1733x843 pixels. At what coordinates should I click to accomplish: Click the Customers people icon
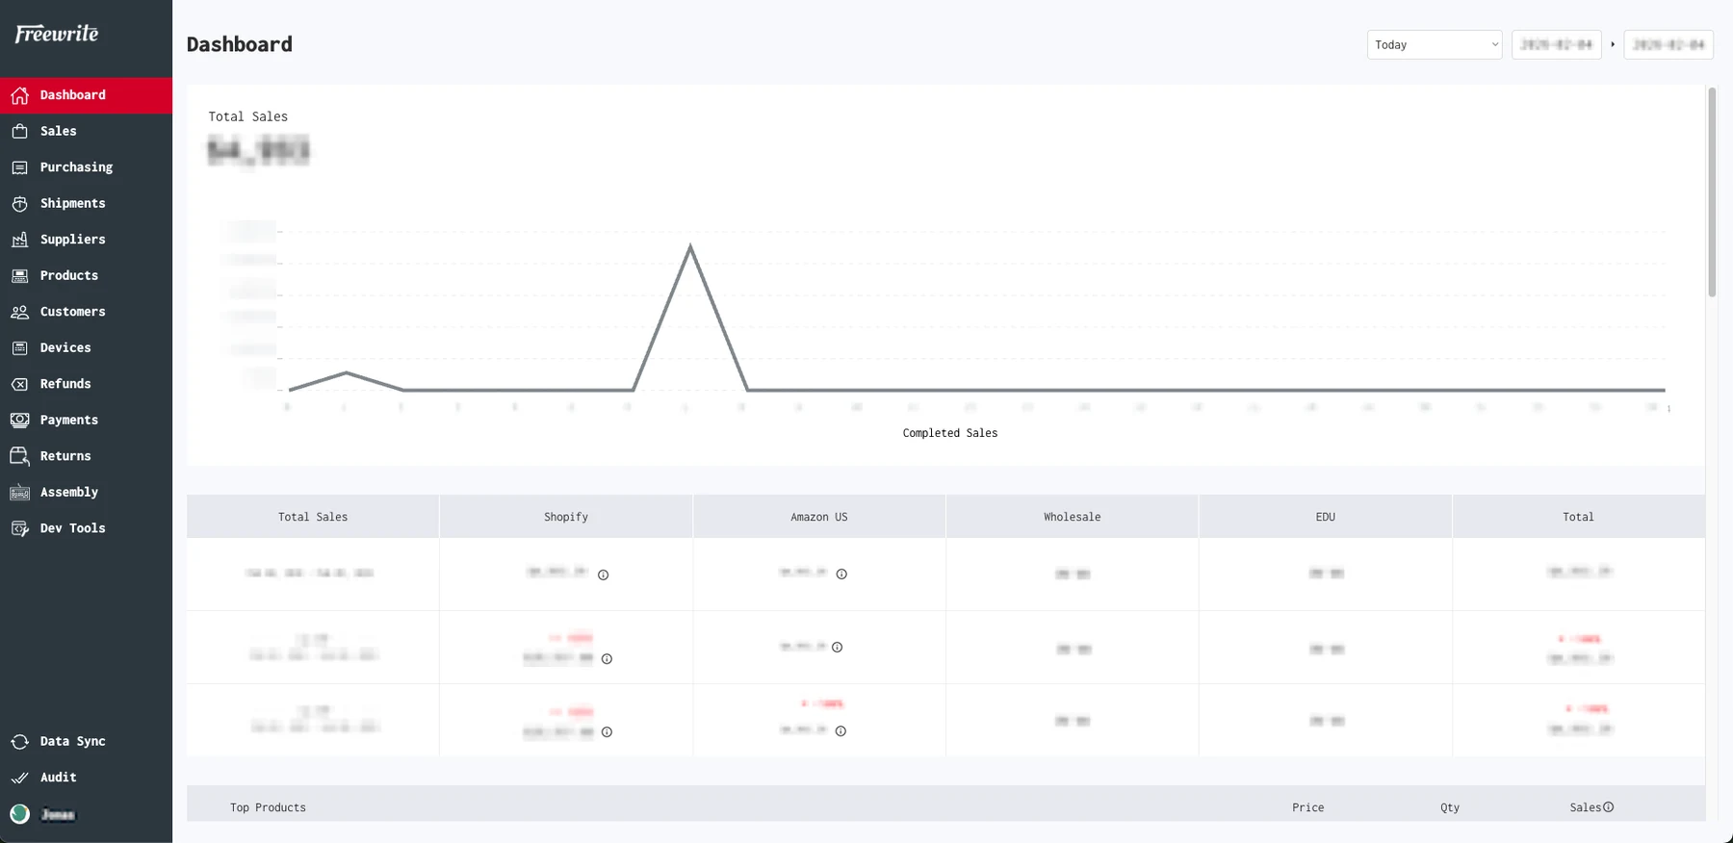pyautogui.click(x=19, y=312)
